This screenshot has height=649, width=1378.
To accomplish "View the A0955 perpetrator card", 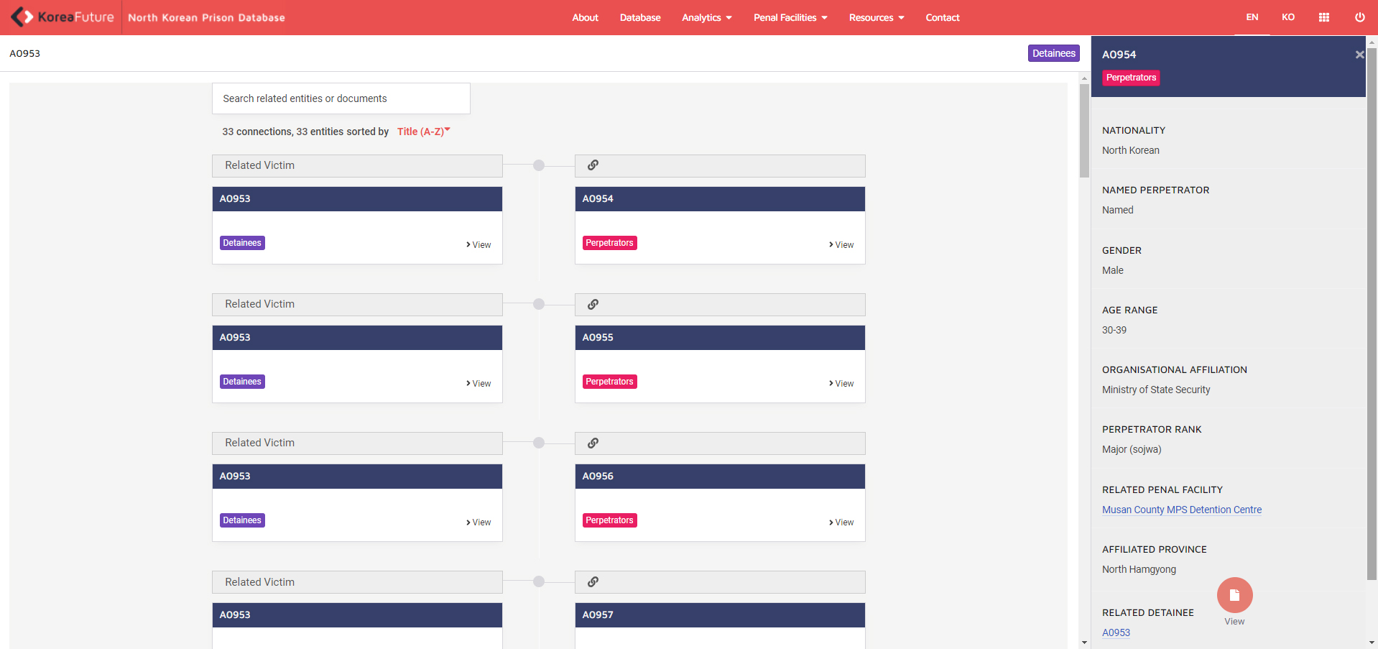I will pyautogui.click(x=841, y=384).
